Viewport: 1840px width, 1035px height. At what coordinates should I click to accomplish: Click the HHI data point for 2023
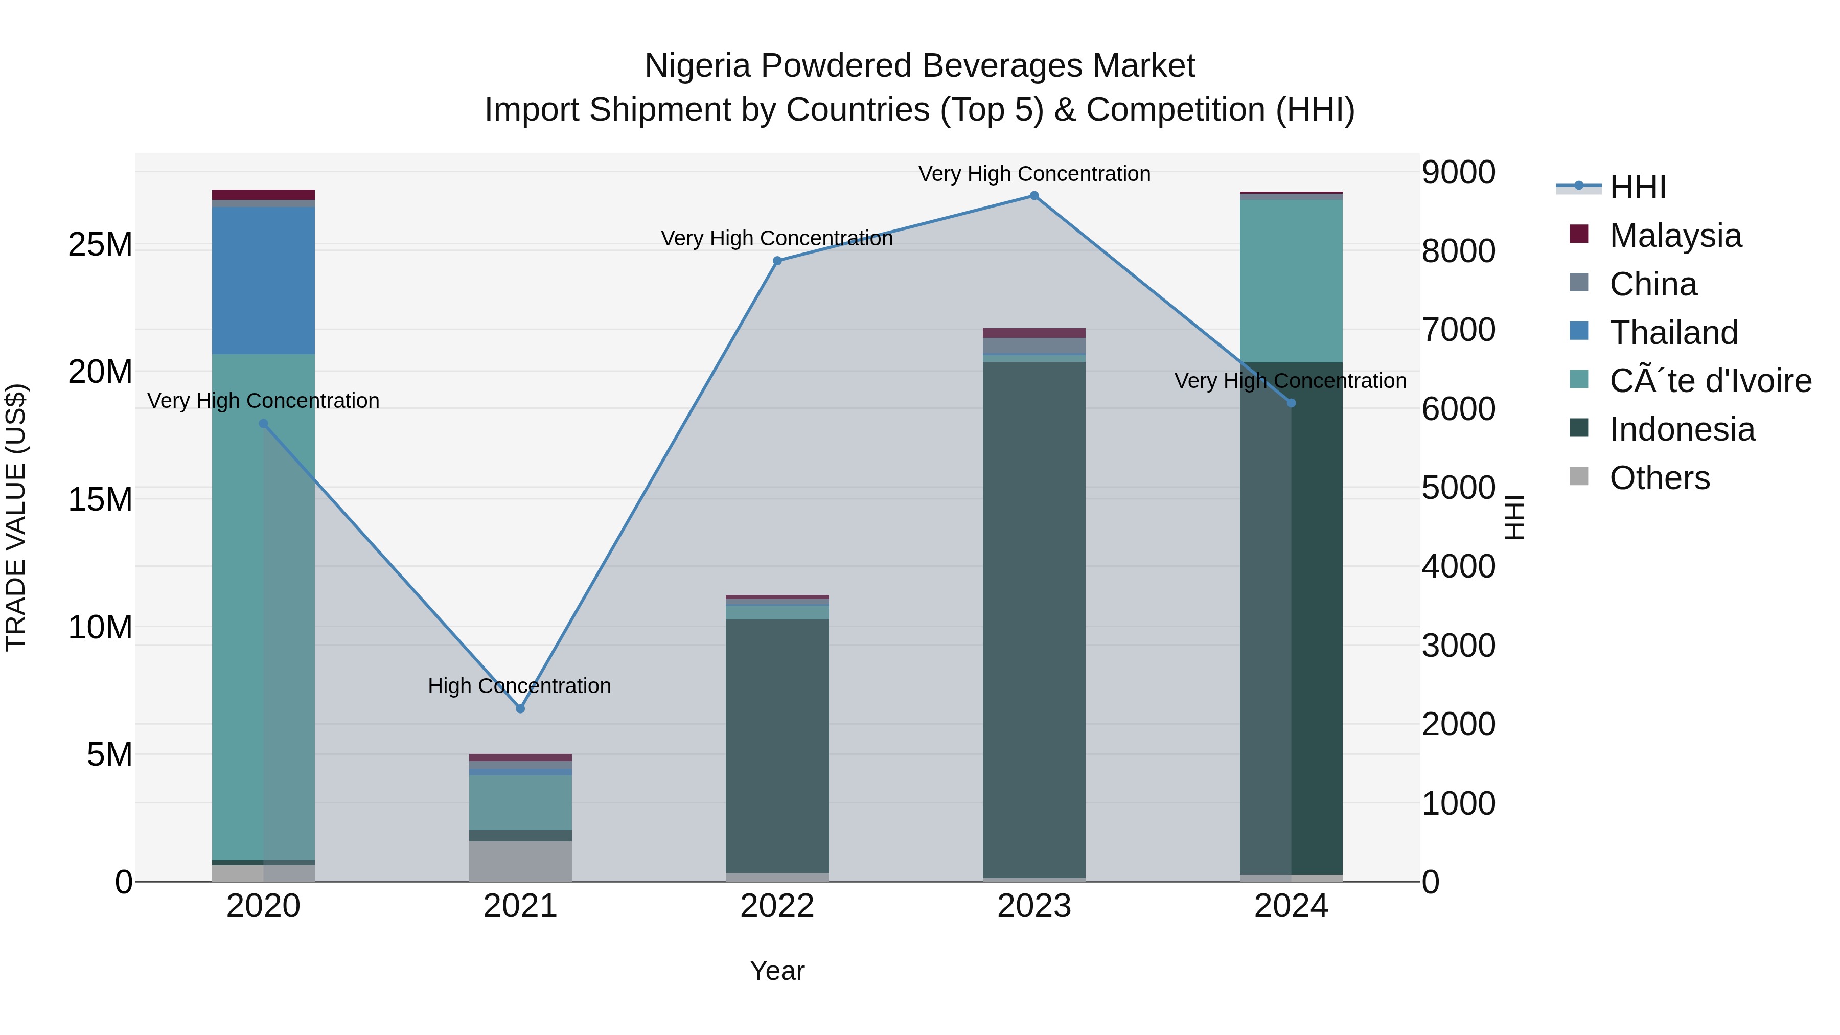click(1034, 196)
